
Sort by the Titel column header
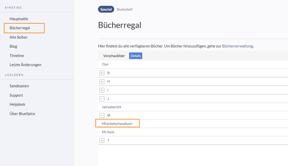[x=105, y=64]
